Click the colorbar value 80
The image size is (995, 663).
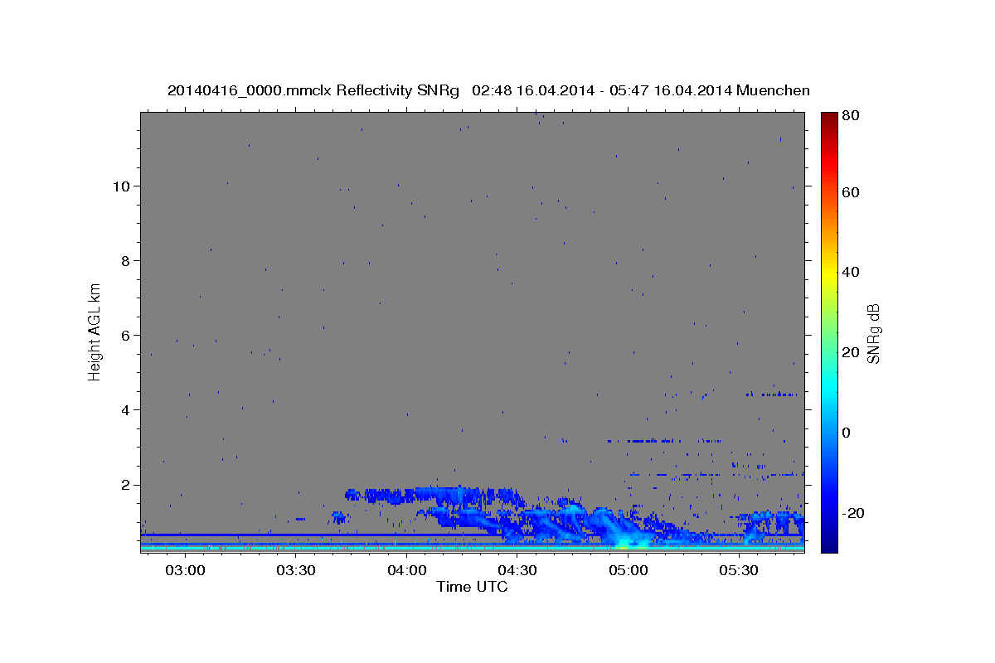850,116
